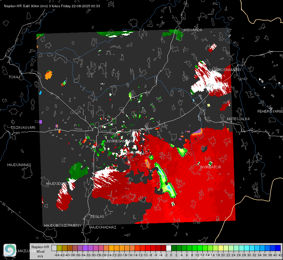This screenshot has width=283, height=260.
Task: Select the yellow swatch between 18 and 20
Action: click(x=221, y=248)
